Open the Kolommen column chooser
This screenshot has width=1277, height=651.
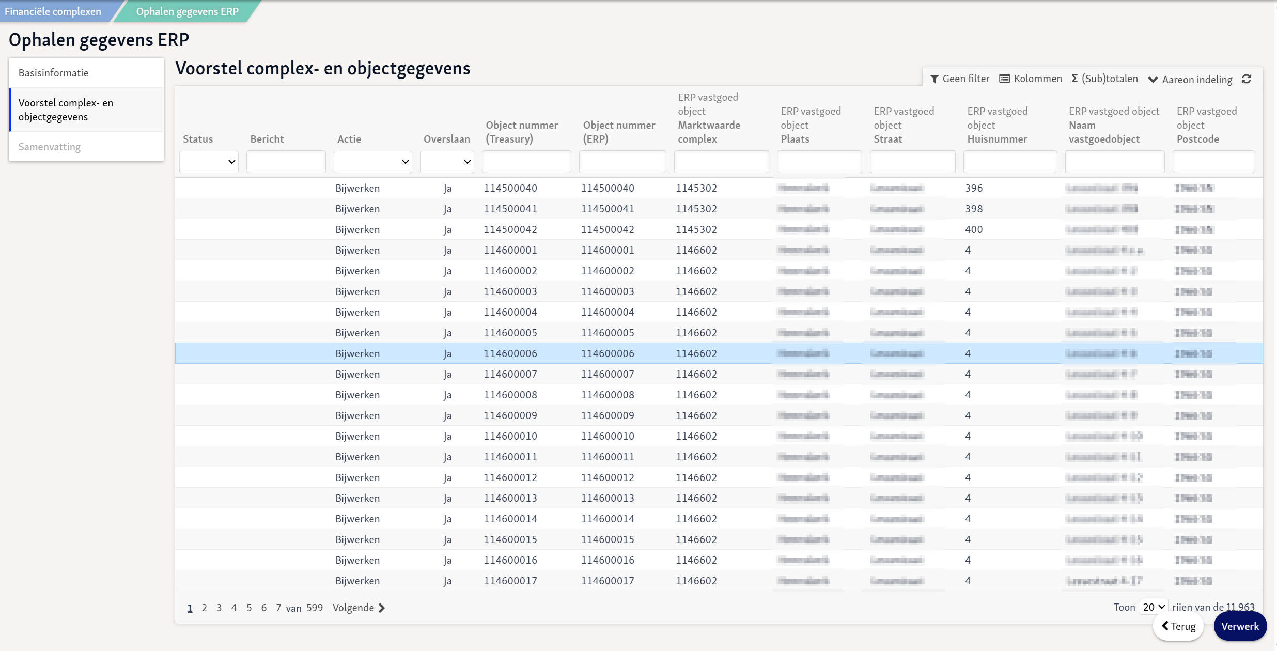[1031, 79]
